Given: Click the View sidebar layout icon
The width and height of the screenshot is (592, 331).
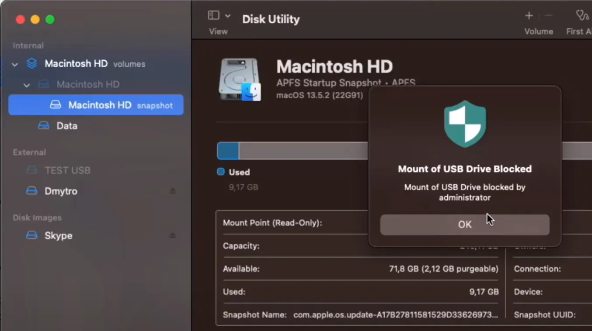Looking at the screenshot, I should coord(213,15).
